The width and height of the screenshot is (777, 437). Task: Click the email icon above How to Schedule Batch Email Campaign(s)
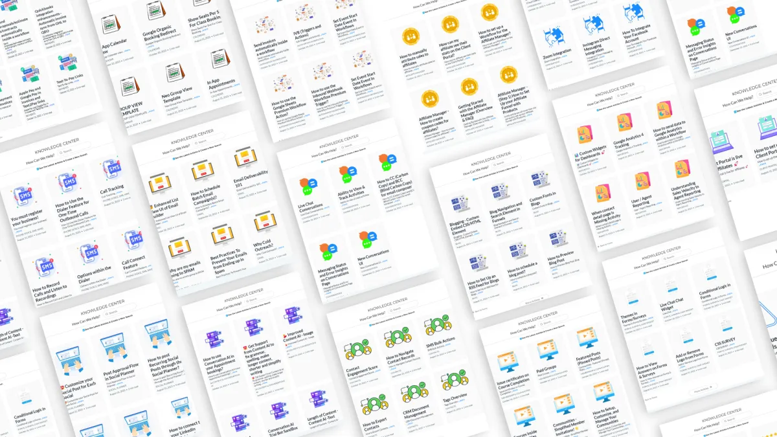coord(203,171)
